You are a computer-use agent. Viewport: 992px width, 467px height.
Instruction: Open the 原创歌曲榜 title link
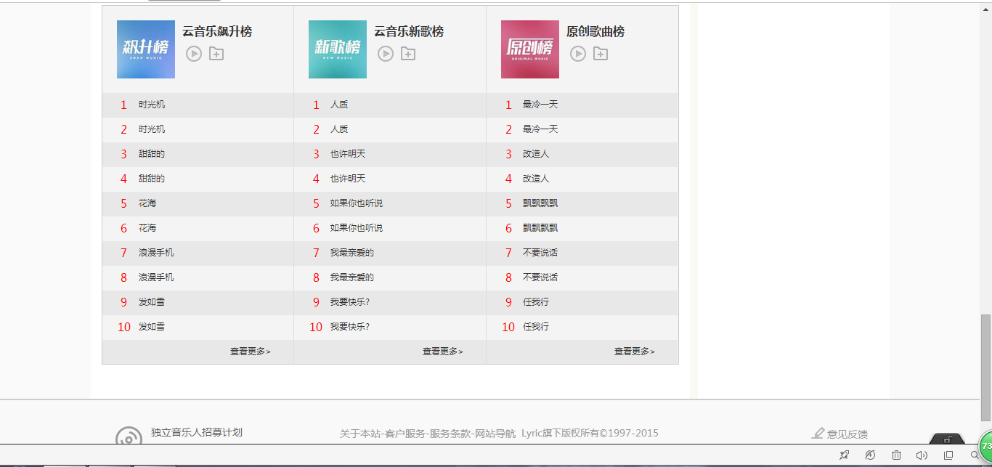[595, 32]
